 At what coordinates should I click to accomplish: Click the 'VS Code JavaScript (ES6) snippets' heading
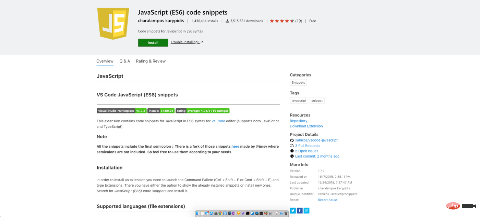(x=137, y=95)
